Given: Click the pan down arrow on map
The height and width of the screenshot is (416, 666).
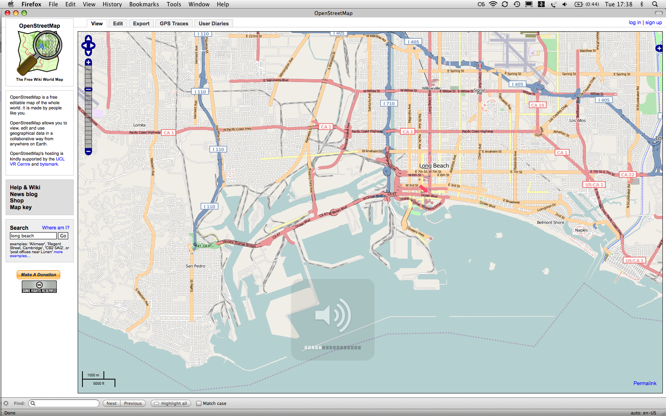Looking at the screenshot, I should click(88, 53).
